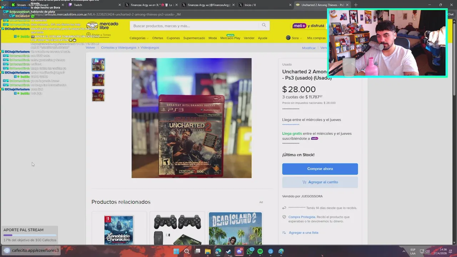This screenshot has width=457, height=257.
Task: Select the third product thumbnail image
Action: pyautogui.click(x=98, y=95)
